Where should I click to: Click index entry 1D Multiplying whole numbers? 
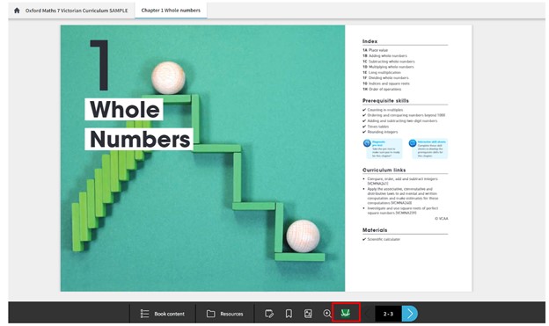click(388, 67)
